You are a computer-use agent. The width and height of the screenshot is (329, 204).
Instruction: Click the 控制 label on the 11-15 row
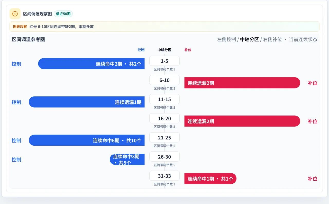click(16, 102)
